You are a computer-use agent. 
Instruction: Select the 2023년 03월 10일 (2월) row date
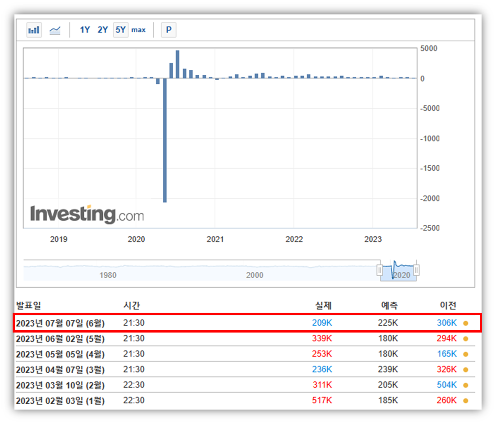tap(60, 385)
